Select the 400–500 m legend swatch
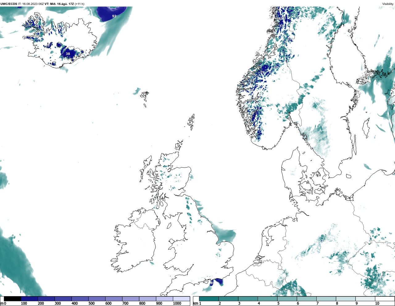 80,299
